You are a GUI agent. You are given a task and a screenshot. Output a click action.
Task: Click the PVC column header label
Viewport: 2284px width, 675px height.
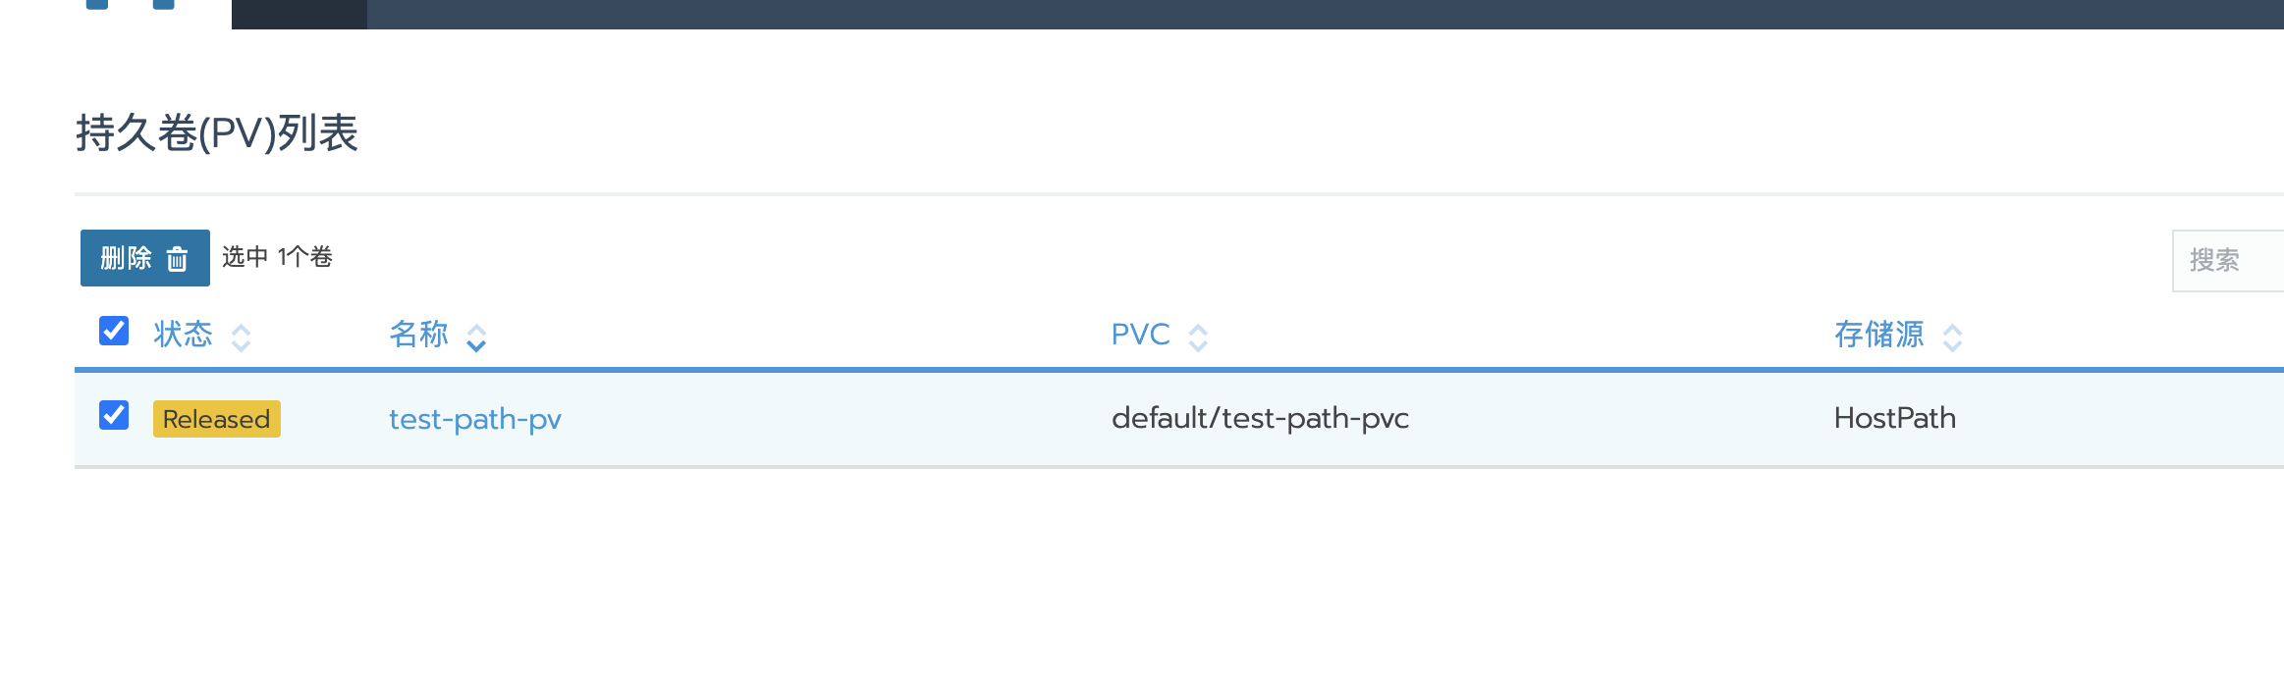(x=1140, y=335)
